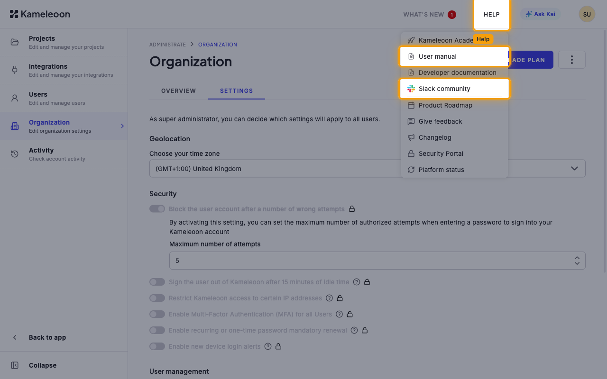607x379 pixels.
Task: Select Give feedback menu entry
Action: tap(454, 121)
